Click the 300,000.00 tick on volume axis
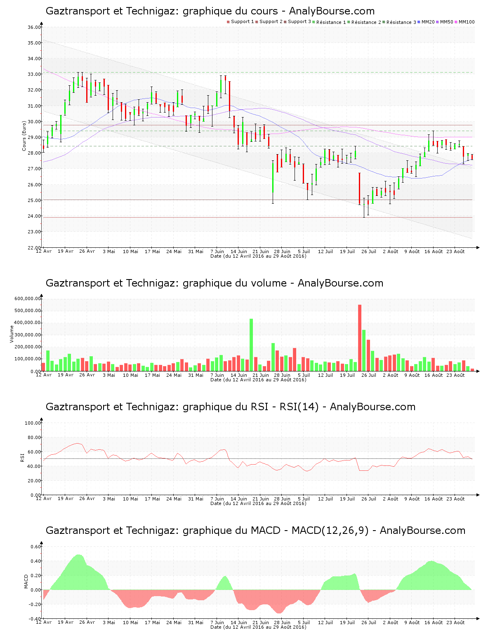Viewport: 495px width, 639px height. pos(27,335)
